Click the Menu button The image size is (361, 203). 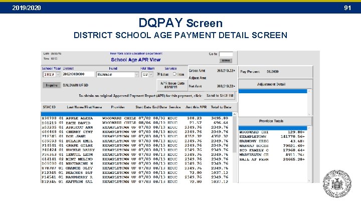coord(226,61)
